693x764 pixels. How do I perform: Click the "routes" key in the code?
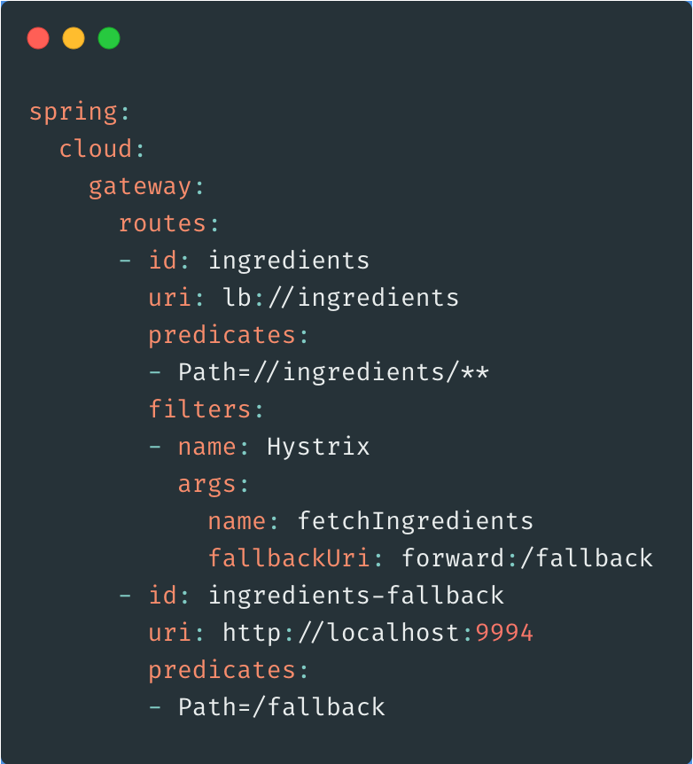click(x=162, y=223)
